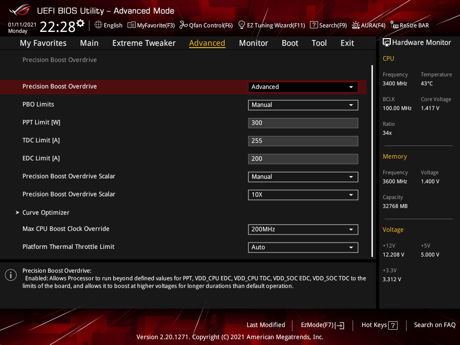Go to the Monitor tab
460x345 pixels.
253,43
